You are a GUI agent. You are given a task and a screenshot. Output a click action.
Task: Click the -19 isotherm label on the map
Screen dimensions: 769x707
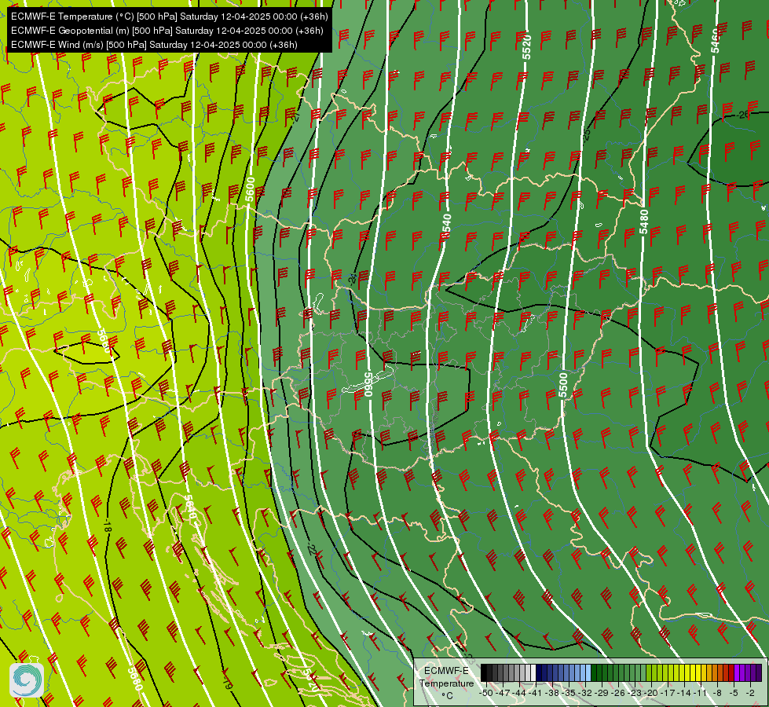228,683
